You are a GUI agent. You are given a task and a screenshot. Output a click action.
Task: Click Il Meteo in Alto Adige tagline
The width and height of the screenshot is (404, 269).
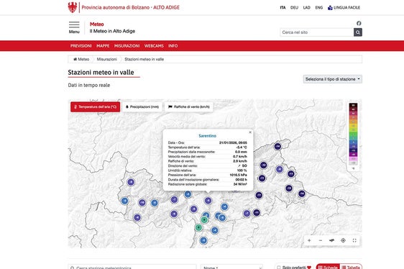coord(112,31)
